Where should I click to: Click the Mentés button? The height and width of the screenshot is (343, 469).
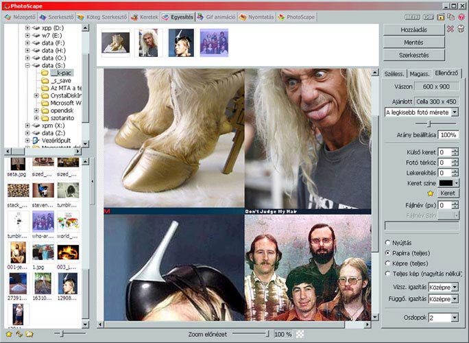coord(413,43)
